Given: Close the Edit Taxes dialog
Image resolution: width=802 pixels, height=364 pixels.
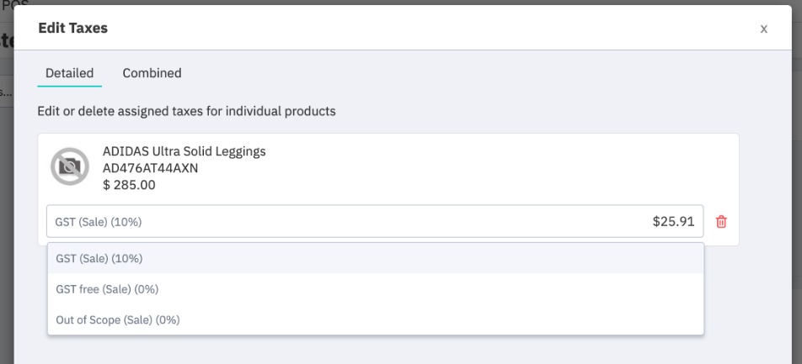Looking at the screenshot, I should pyautogui.click(x=763, y=29).
